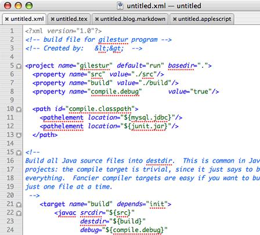Collapse the project element fold arrow on line 5
260x235 pixels.
click(19, 66)
